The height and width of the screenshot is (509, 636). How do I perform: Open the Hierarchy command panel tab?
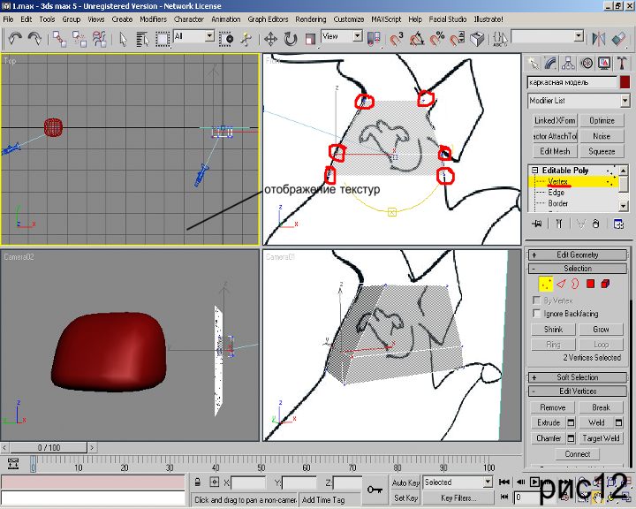(569, 63)
